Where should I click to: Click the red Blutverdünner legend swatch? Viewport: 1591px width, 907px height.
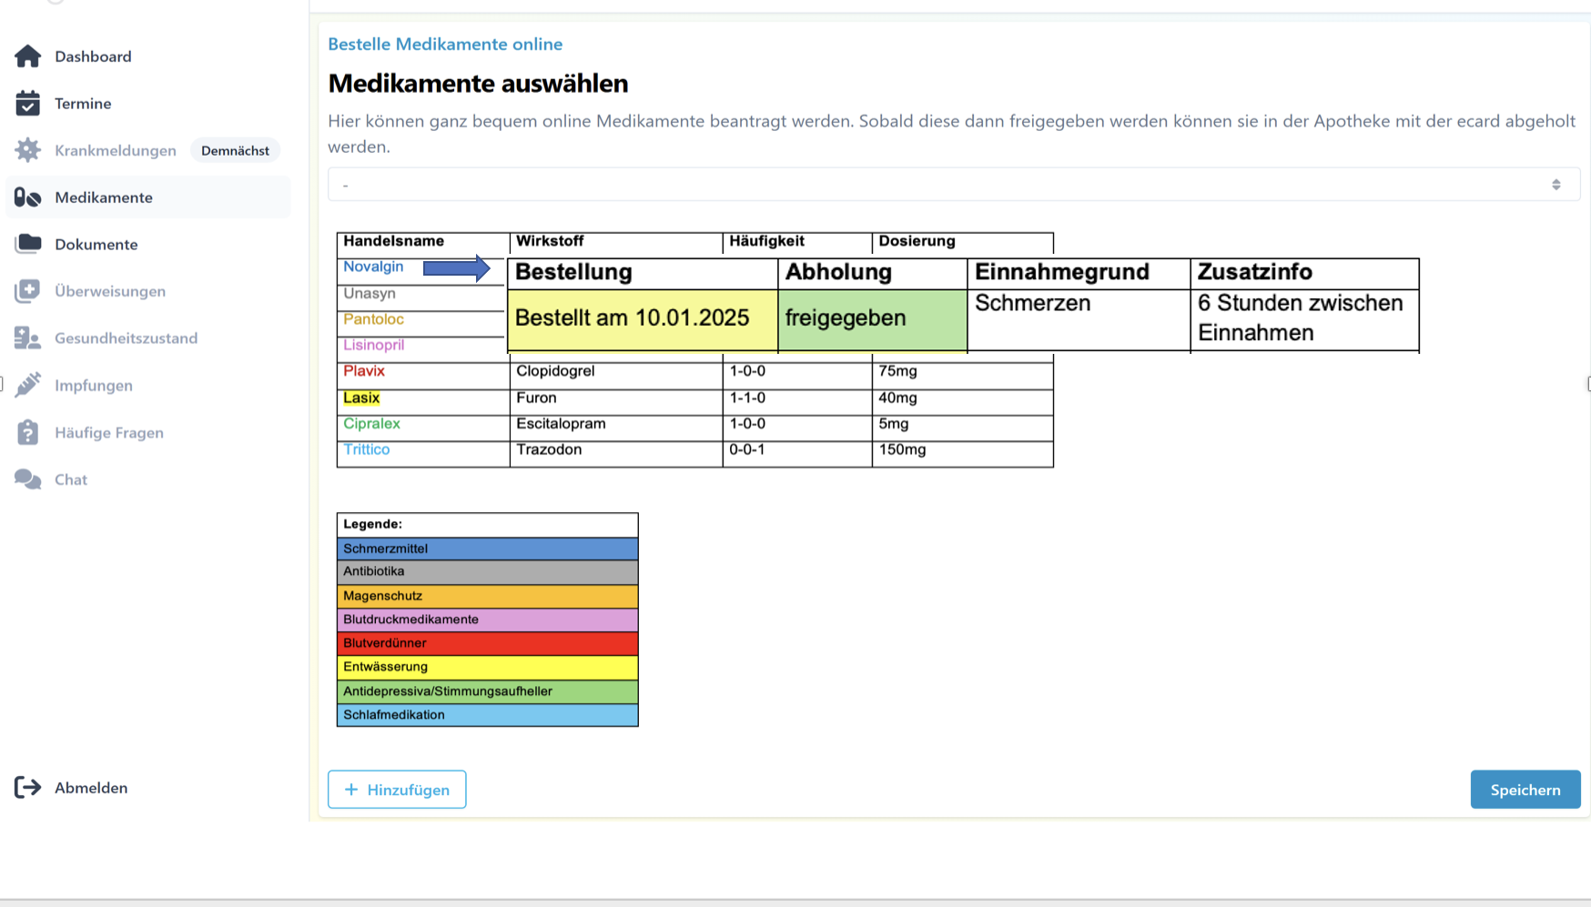[487, 643]
